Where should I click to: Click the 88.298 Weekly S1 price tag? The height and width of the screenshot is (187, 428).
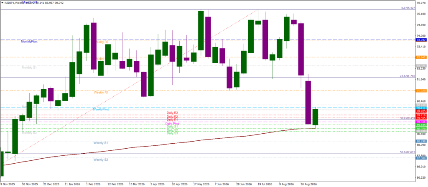[421, 141]
